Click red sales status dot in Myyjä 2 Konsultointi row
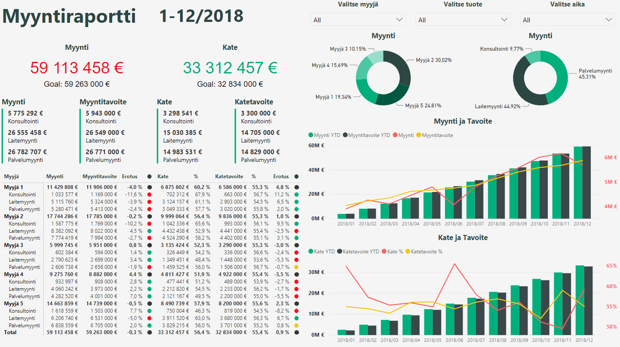The width and height of the screenshot is (620, 347). 149,224
